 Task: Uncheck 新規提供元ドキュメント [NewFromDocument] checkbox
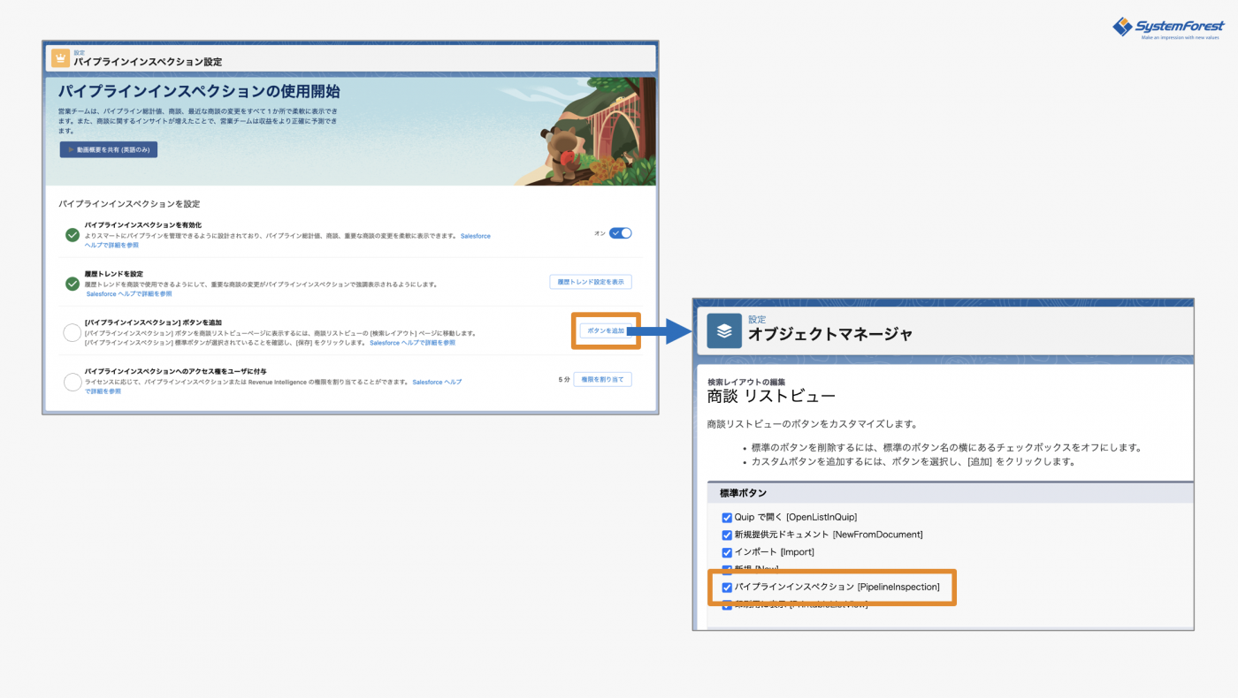(x=727, y=535)
